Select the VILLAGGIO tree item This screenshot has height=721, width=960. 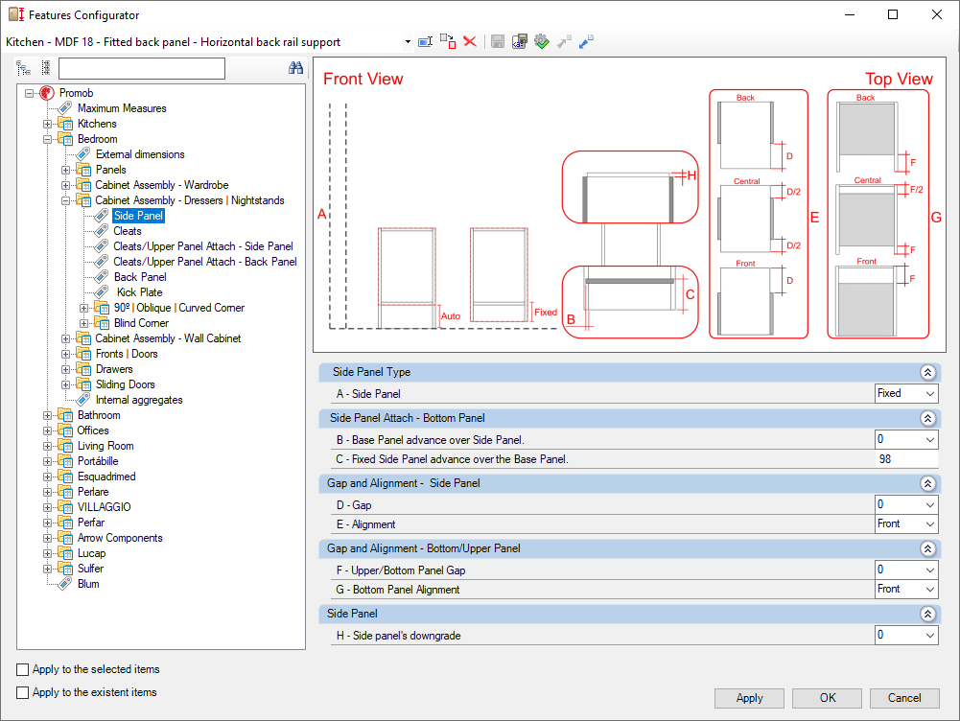[105, 507]
